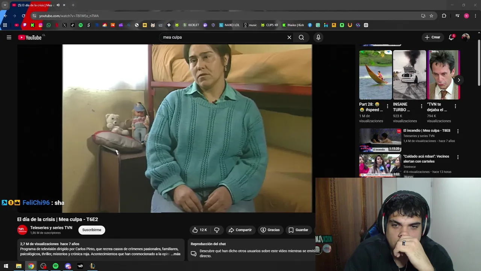481x271 pixels.
Task: Select the El día de la crisis tab
Action: click(x=36, y=5)
